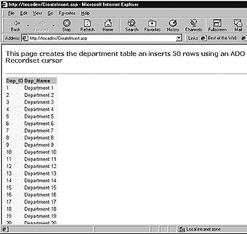Select the Department 5 cell

[x=39, y=116]
